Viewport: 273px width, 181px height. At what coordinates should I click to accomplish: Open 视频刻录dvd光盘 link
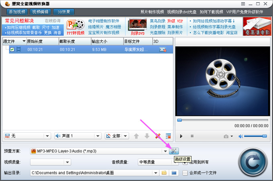click(x=181, y=12)
